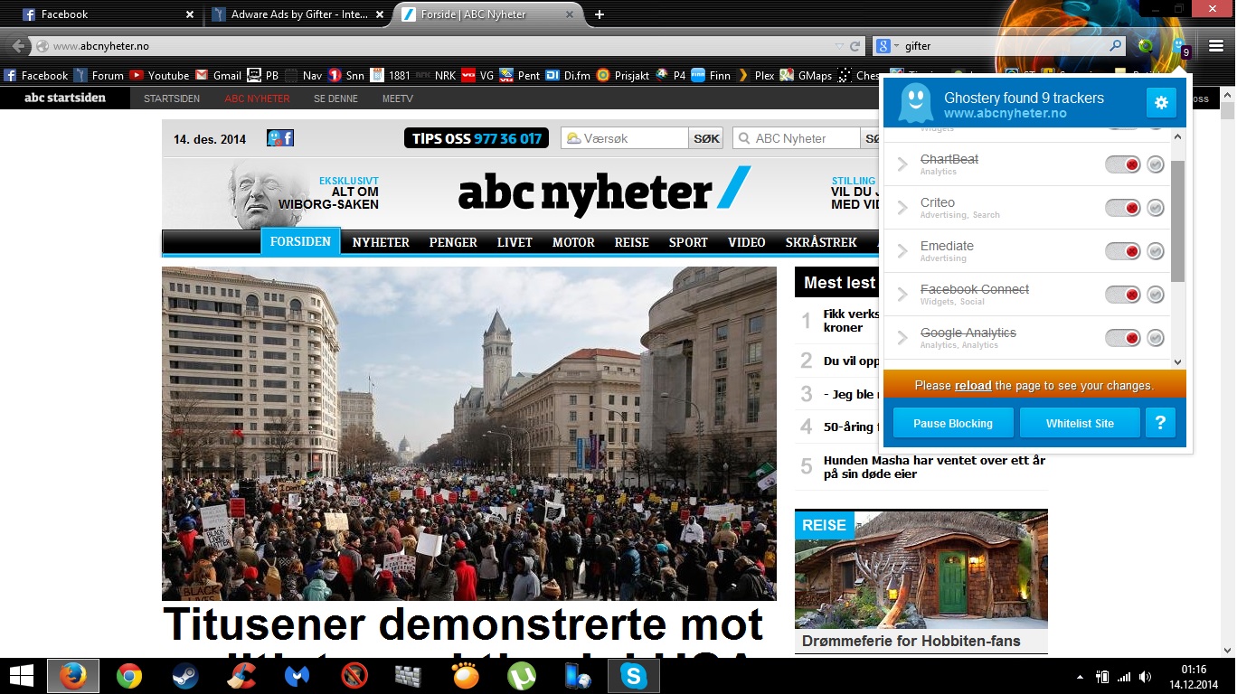Click the site-allow checkmark for Facebook Connect
1237x694 pixels.
tap(1156, 295)
